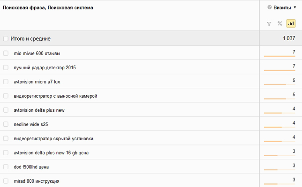302x187 pixels.
Task: Toggle checkbox for neoline wide s25
Action: pyautogui.click(x=6, y=124)
